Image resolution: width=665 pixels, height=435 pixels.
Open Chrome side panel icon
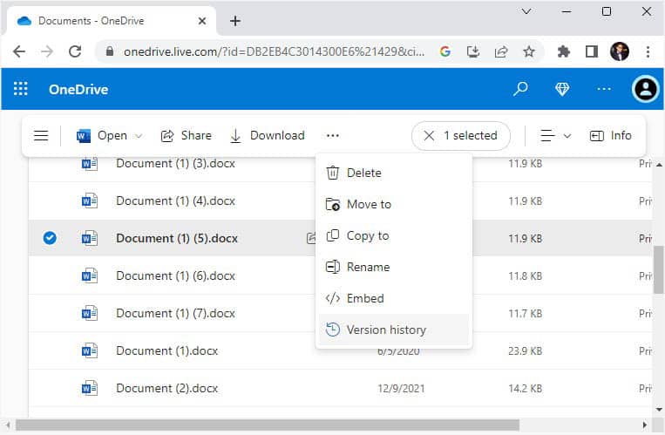[591, 51]
